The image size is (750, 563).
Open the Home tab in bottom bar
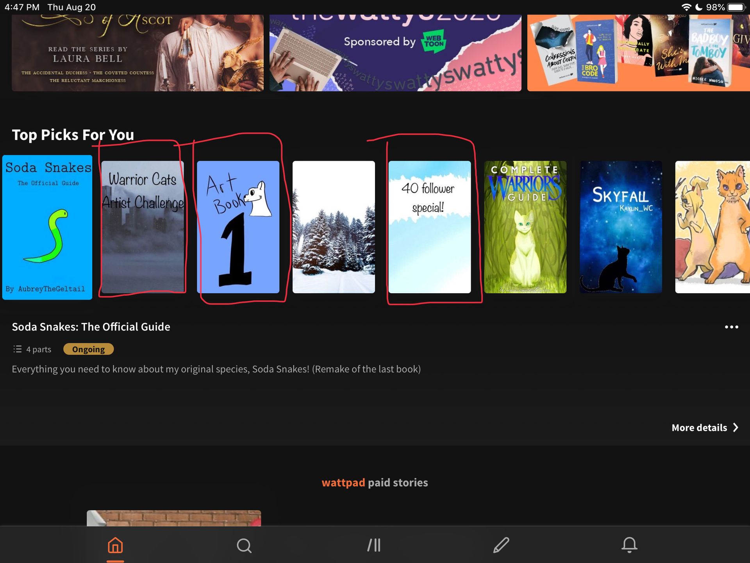tap(115, 545)
